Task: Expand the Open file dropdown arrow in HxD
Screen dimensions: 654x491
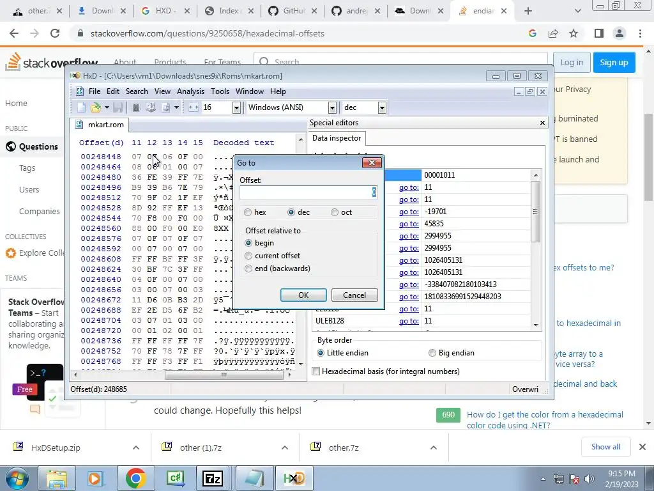Action: (107, 107)
